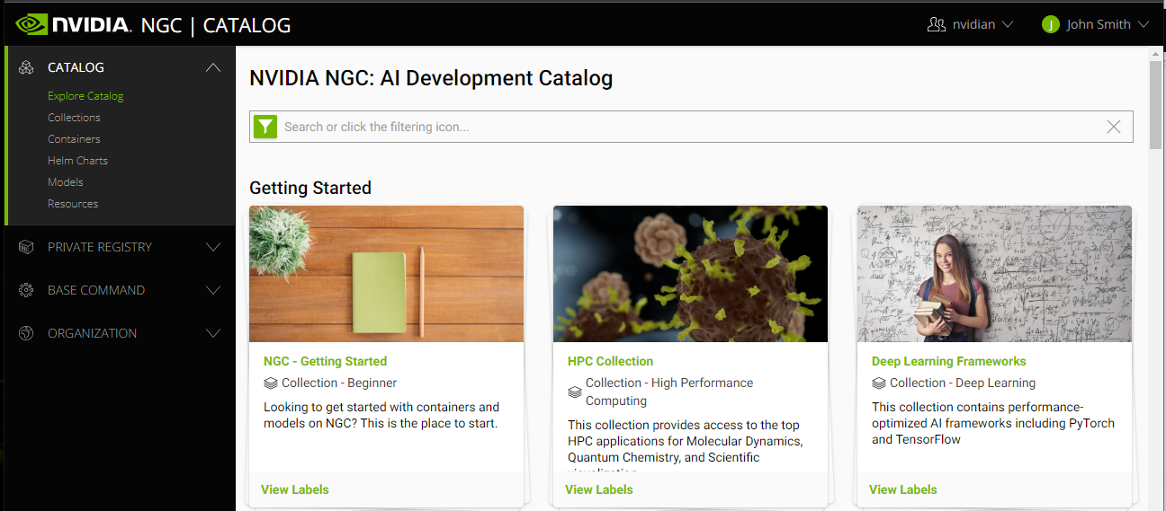Screen dimensions: 1166x511
Task: Click the green filter funnel icon
Action: (x=265, y=127)
